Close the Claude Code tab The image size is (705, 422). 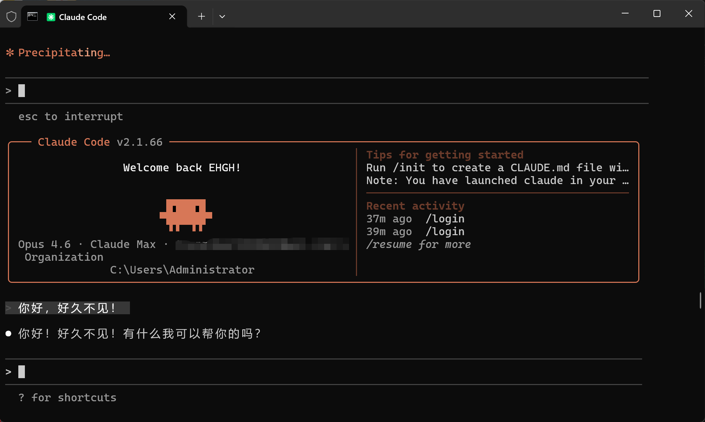(x=172, y=17)
